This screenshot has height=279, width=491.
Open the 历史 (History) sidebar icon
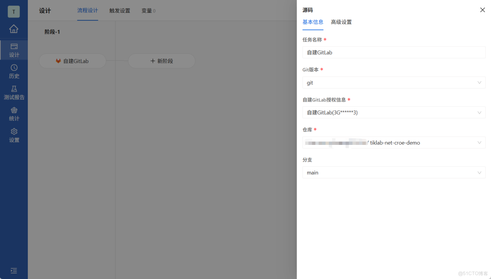[14, 71]
